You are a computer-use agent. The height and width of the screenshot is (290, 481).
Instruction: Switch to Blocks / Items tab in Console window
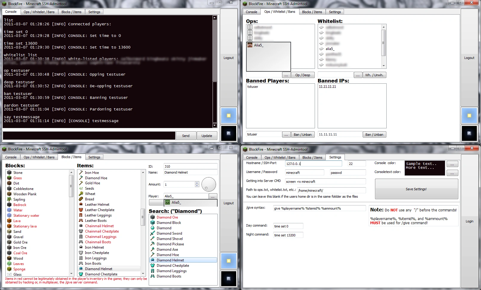pos(71,12)
